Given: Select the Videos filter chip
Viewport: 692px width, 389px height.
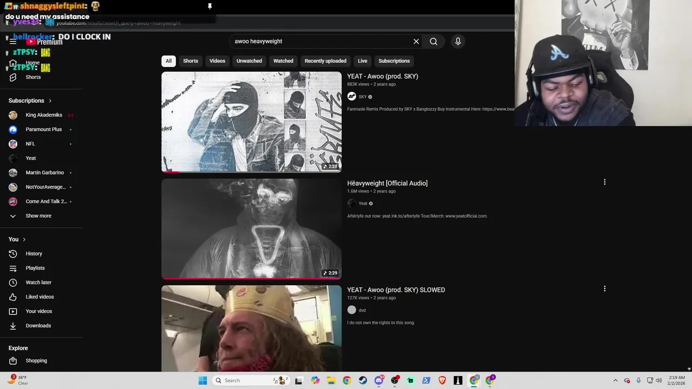Looking at the screenshot, I should 217,61.
